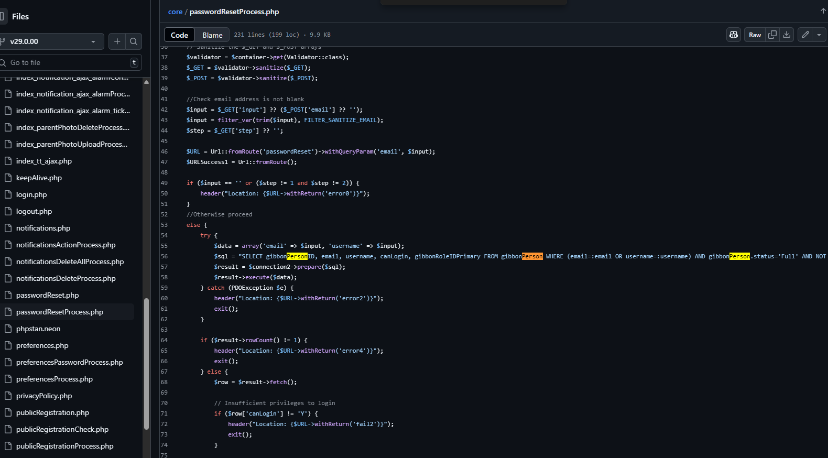828x458 pixels.
Task: Open index_notification_ajax_alarm_tick... file
Action: pyautogui.click(x=73, y=111)
